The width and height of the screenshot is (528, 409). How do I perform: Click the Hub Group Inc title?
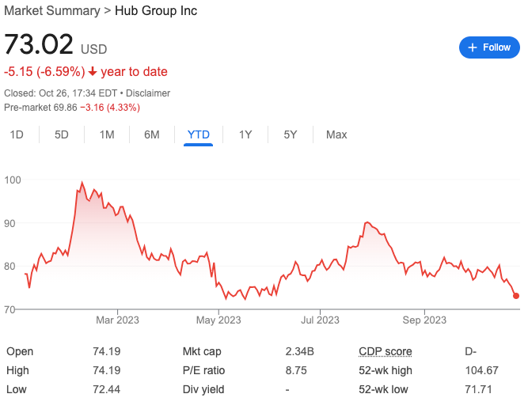point(156,11)
